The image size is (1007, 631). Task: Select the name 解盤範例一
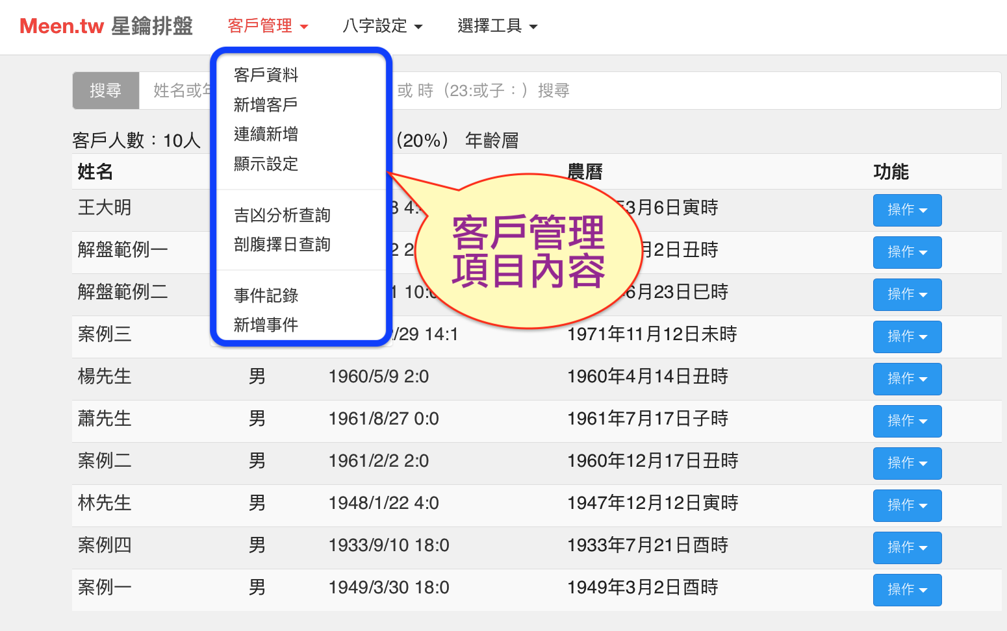[x=123, y=249]
